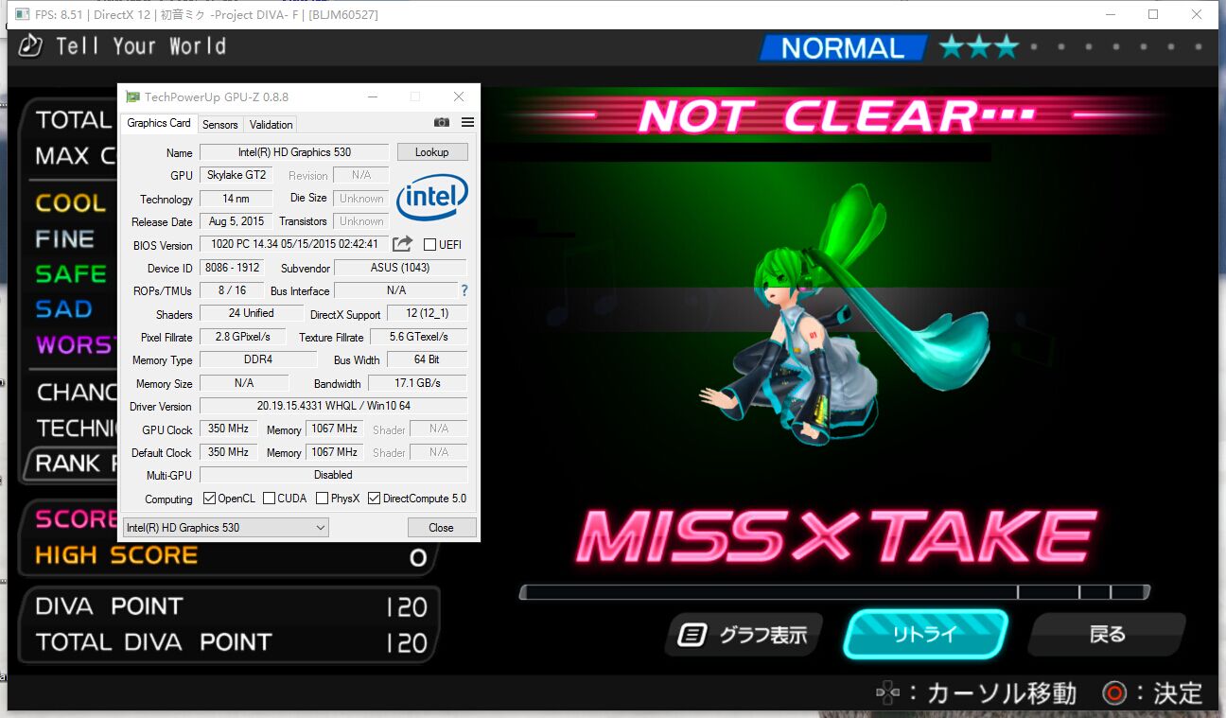Screen dimensions: 1226x718
Task: Click the Lookup button
Action: 432,152
